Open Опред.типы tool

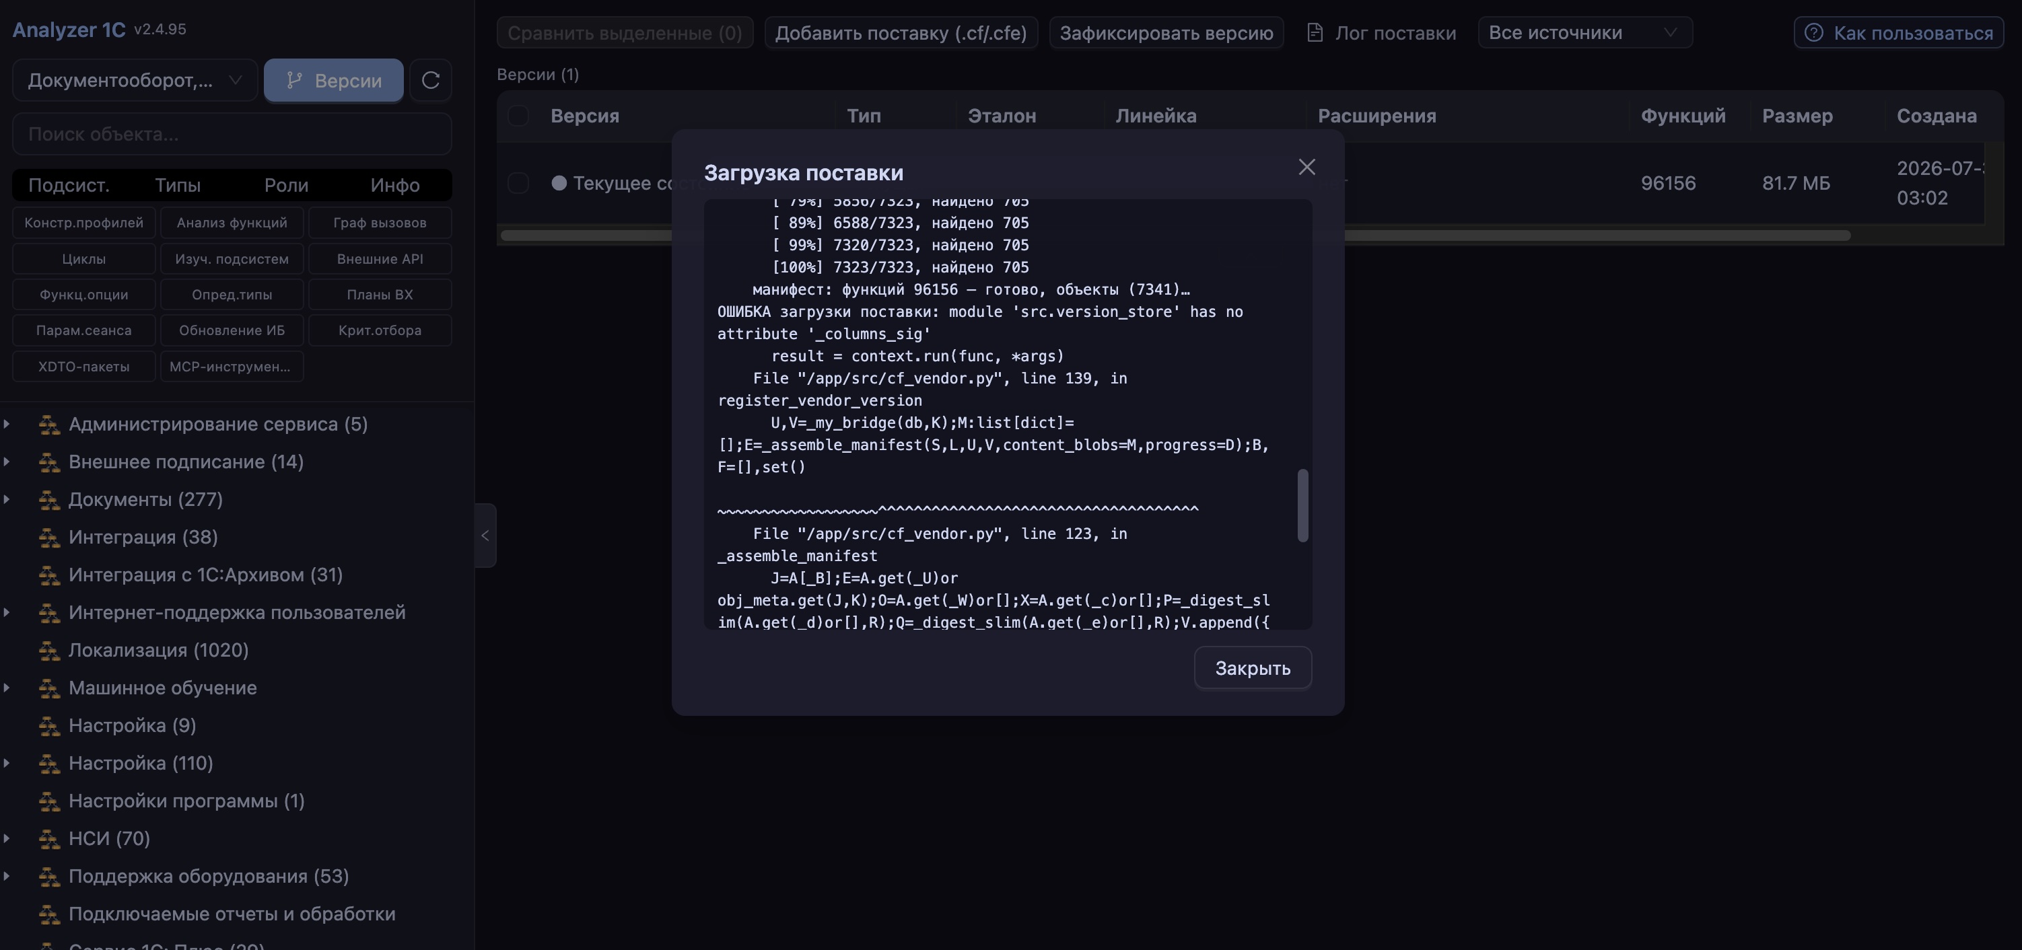(232, 295)
